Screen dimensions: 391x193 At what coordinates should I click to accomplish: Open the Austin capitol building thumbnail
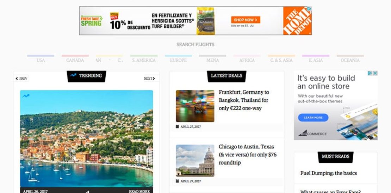195,160
